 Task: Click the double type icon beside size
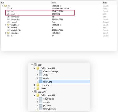pyautogui.click(x=9, y=11)
